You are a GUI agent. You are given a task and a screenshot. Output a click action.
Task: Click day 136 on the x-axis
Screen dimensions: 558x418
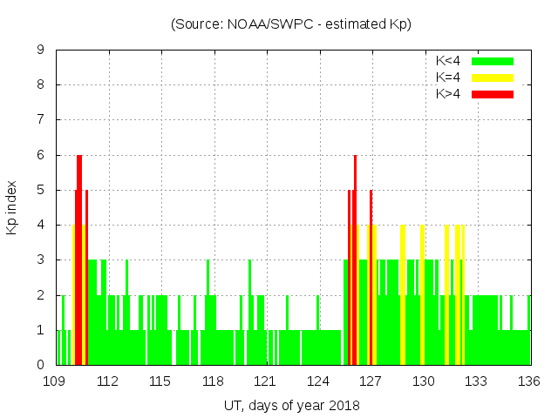click(x=529, y=381)
